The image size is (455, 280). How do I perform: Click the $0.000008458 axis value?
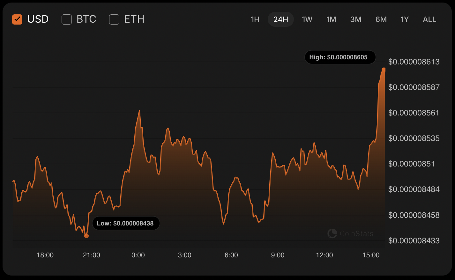click(x=414, y=215)
